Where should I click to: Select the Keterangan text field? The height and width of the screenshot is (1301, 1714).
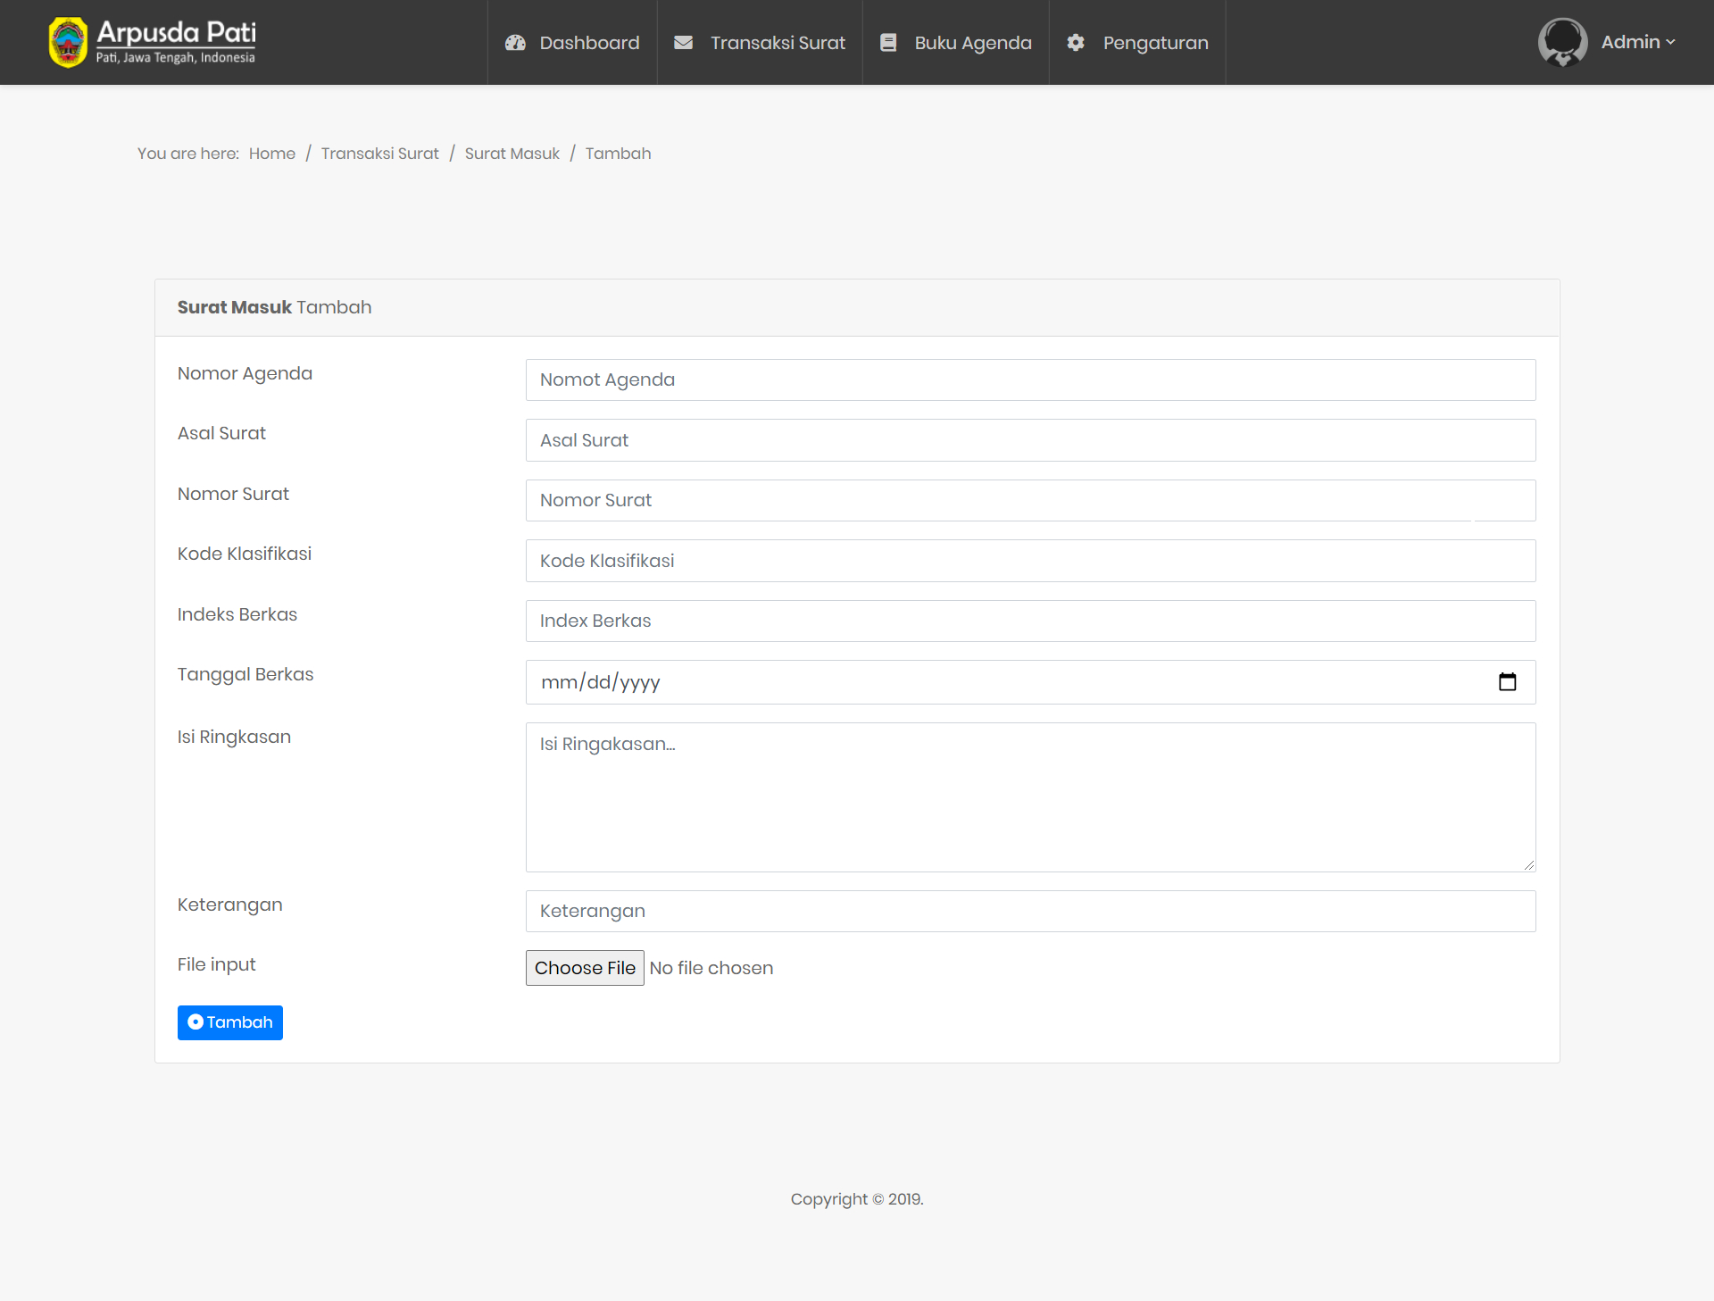[1030, 912]
